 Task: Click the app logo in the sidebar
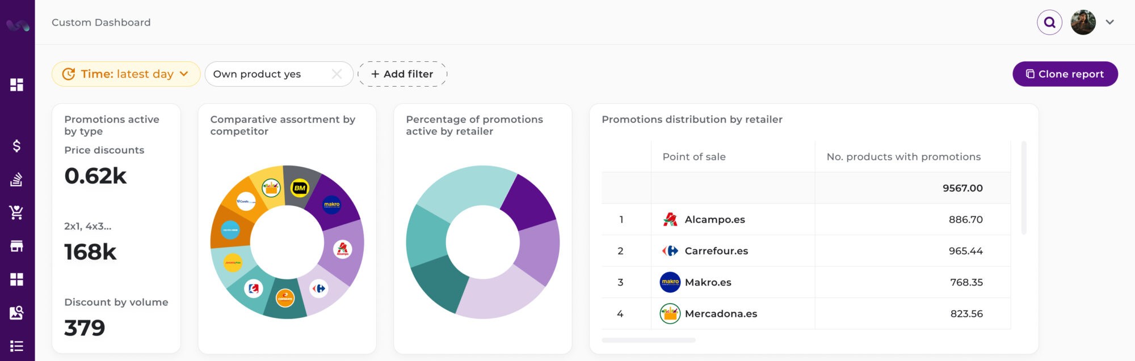coord(17,25)
